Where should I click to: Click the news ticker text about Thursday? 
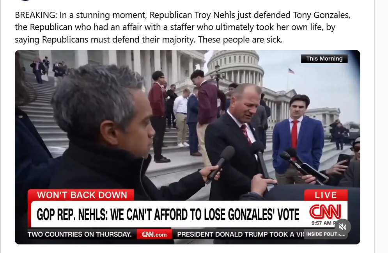(80, 234)
